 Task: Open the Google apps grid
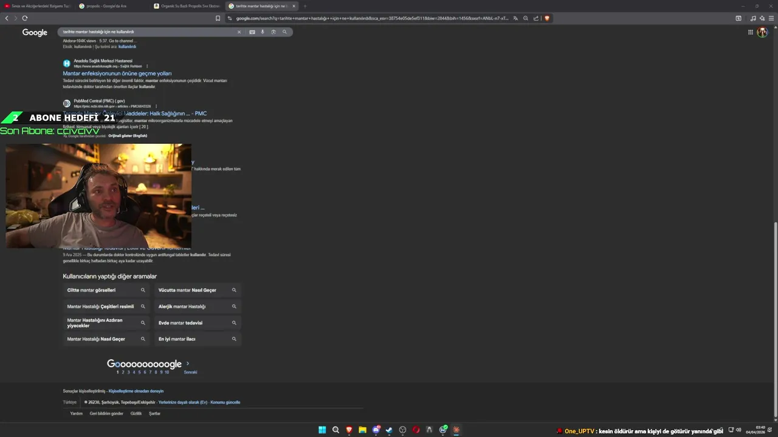tap(751, 32)
